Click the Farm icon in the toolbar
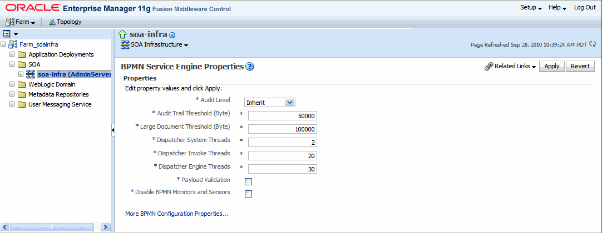602x233 pixels. click(10, 22)
